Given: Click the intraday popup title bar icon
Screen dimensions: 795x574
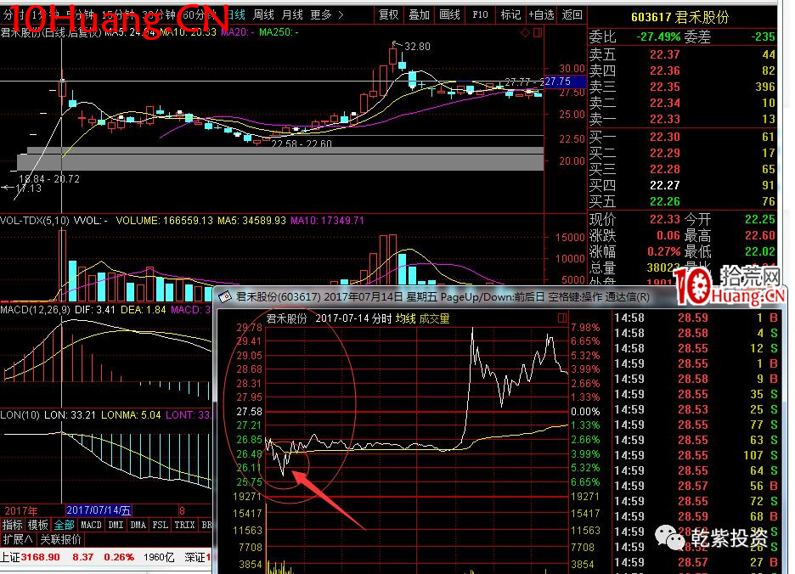Looking at the screenshot, I should (225, 296).
